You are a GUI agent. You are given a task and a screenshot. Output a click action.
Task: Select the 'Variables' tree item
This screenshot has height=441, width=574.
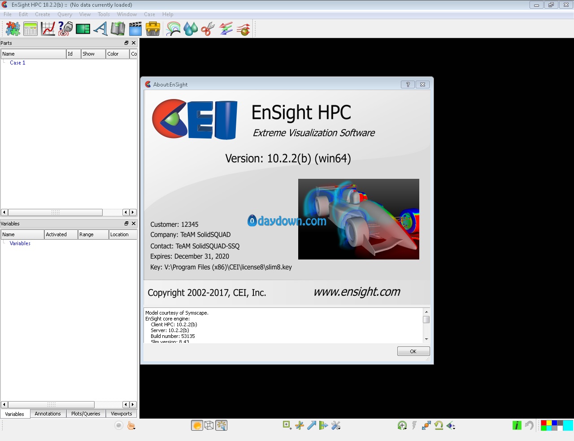pyautogui.click(x=20, y=243)
